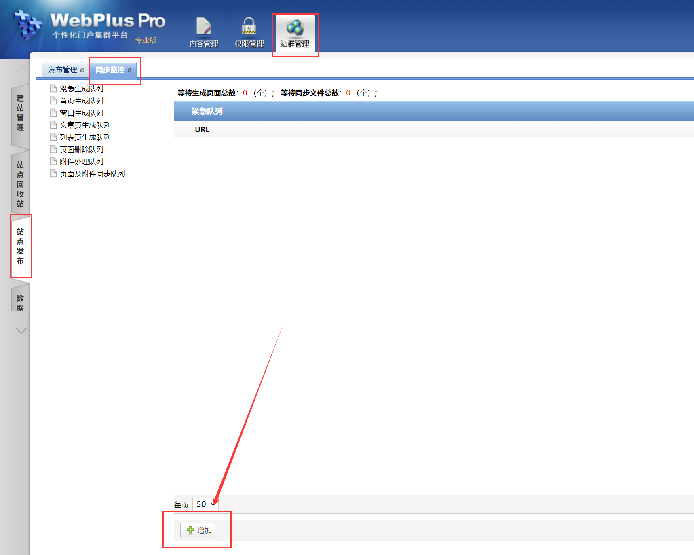694x555 pixels.
Task: Open the 权限管理 permission lock icon
Action: [x=249, y=27]
